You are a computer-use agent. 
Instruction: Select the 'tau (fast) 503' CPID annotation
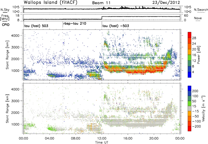coord(36,26)
